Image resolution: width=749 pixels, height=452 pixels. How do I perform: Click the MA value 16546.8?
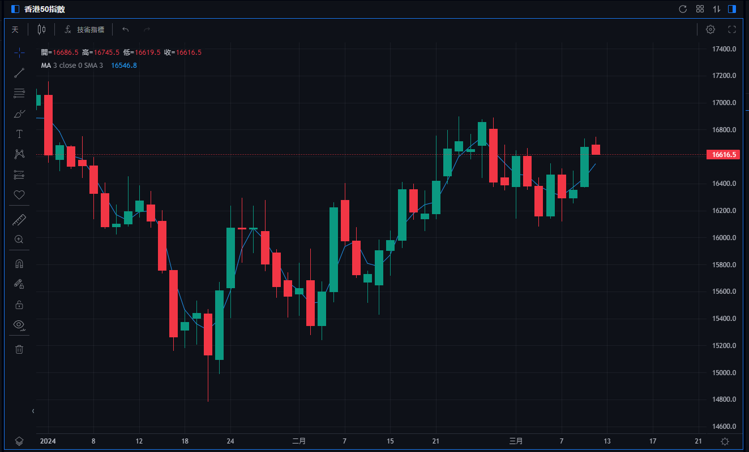124,66
